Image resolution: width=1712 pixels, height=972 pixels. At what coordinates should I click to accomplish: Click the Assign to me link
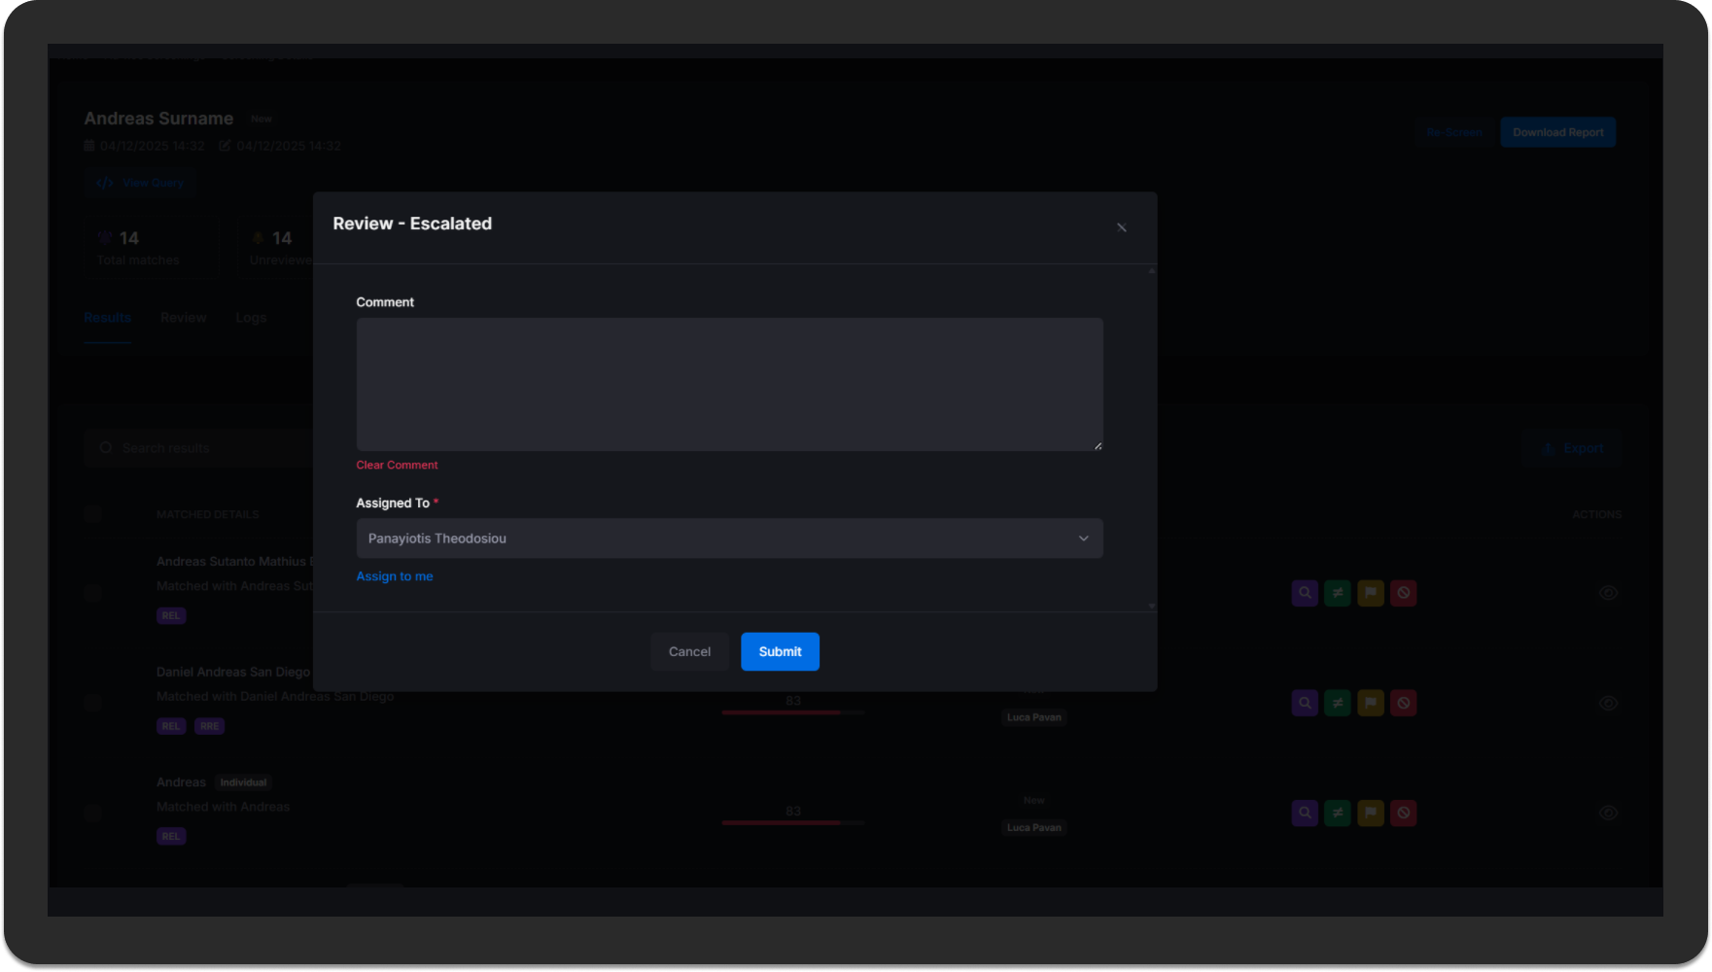[x=394, y=575]
